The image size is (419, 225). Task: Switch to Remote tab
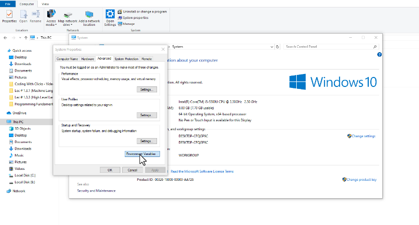click(x=147, y=59)
